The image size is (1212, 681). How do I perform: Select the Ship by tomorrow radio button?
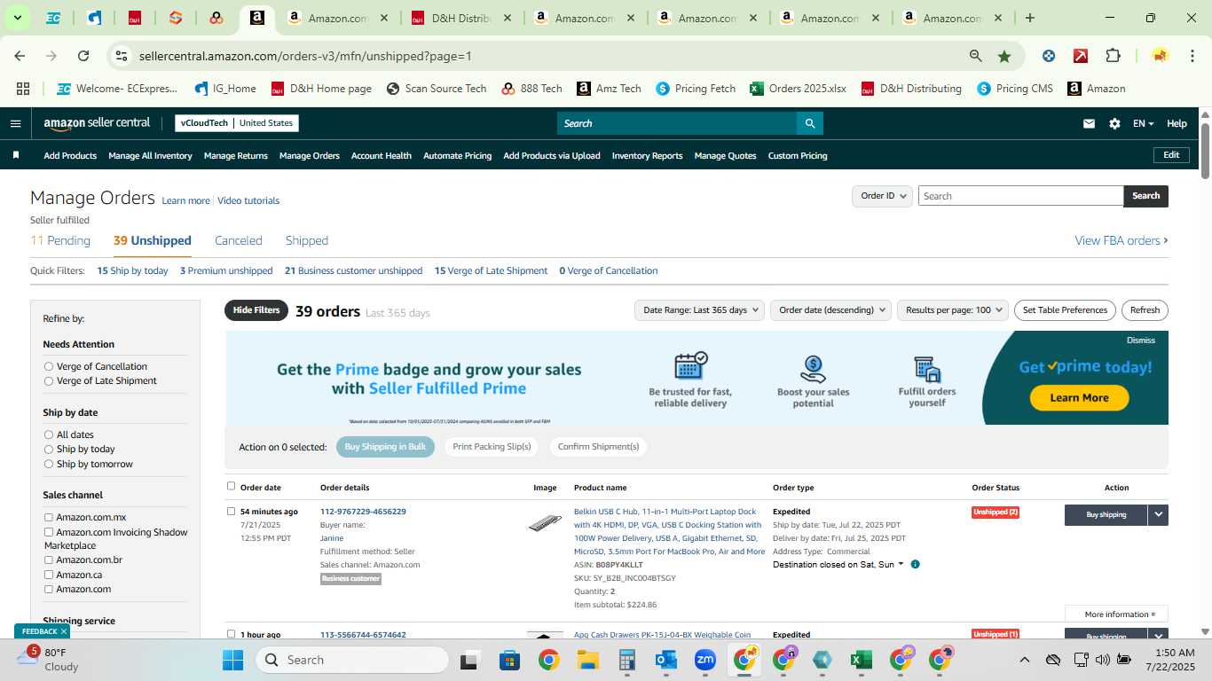click(x=49, y=464)
